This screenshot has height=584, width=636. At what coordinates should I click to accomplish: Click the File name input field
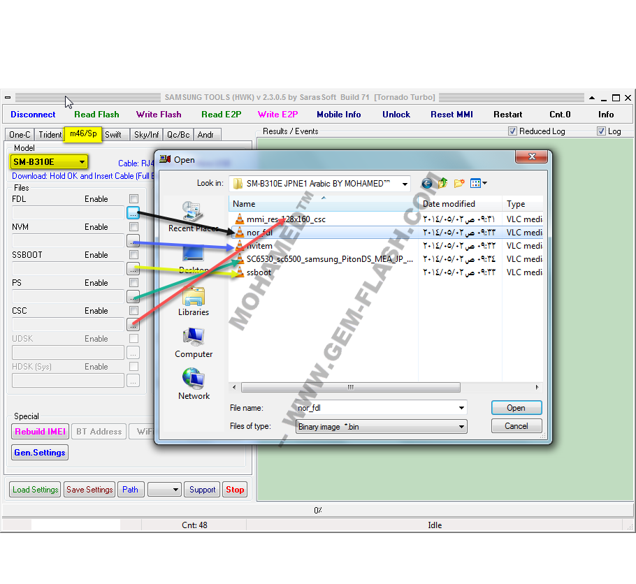(x=382, y=408)
